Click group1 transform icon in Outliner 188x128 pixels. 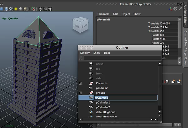91,93
